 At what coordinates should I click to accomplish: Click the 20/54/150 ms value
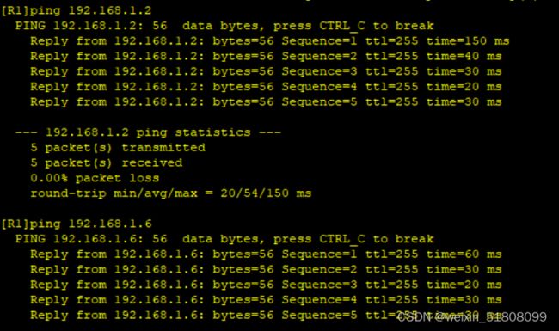point(266,193)
